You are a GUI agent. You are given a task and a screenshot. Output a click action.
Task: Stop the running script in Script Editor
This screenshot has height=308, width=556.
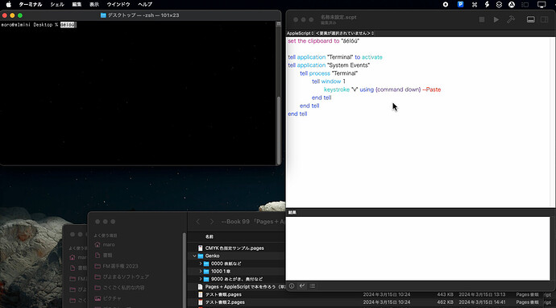coord(482,20)
